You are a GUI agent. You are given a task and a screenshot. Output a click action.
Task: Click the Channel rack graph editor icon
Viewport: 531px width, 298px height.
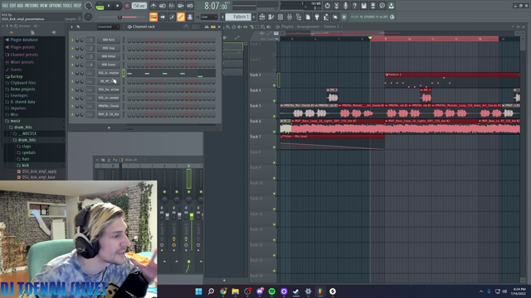click(207, 26)
